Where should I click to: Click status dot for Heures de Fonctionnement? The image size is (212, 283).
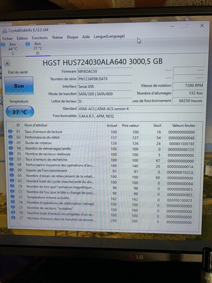click(11, 170)
